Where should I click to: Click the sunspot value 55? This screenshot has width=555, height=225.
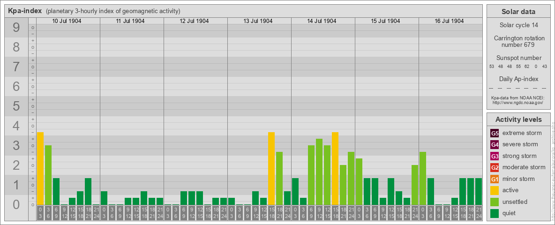518,67
